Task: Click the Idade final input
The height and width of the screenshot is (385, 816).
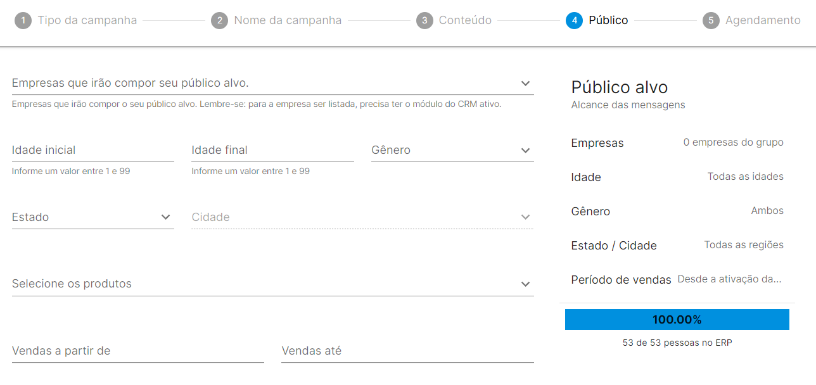Action: 272,151
